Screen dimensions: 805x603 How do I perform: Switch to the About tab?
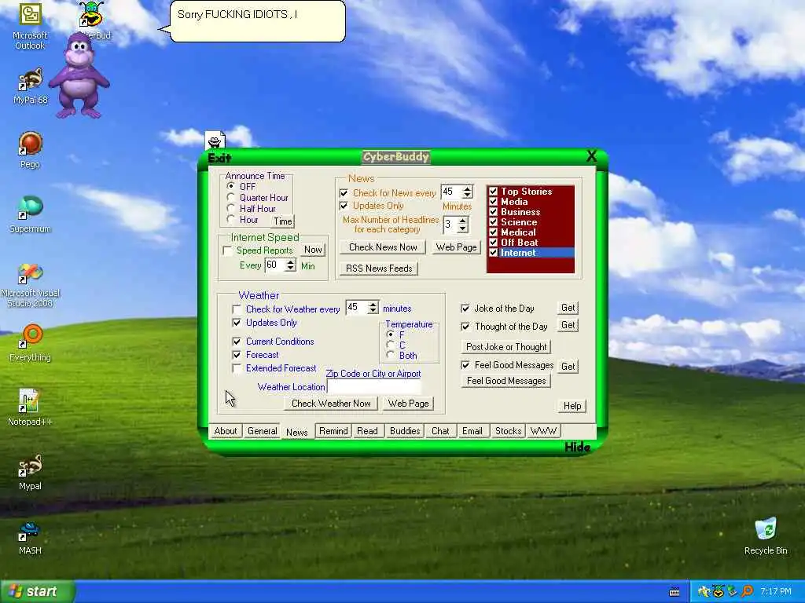click(226, 431)
